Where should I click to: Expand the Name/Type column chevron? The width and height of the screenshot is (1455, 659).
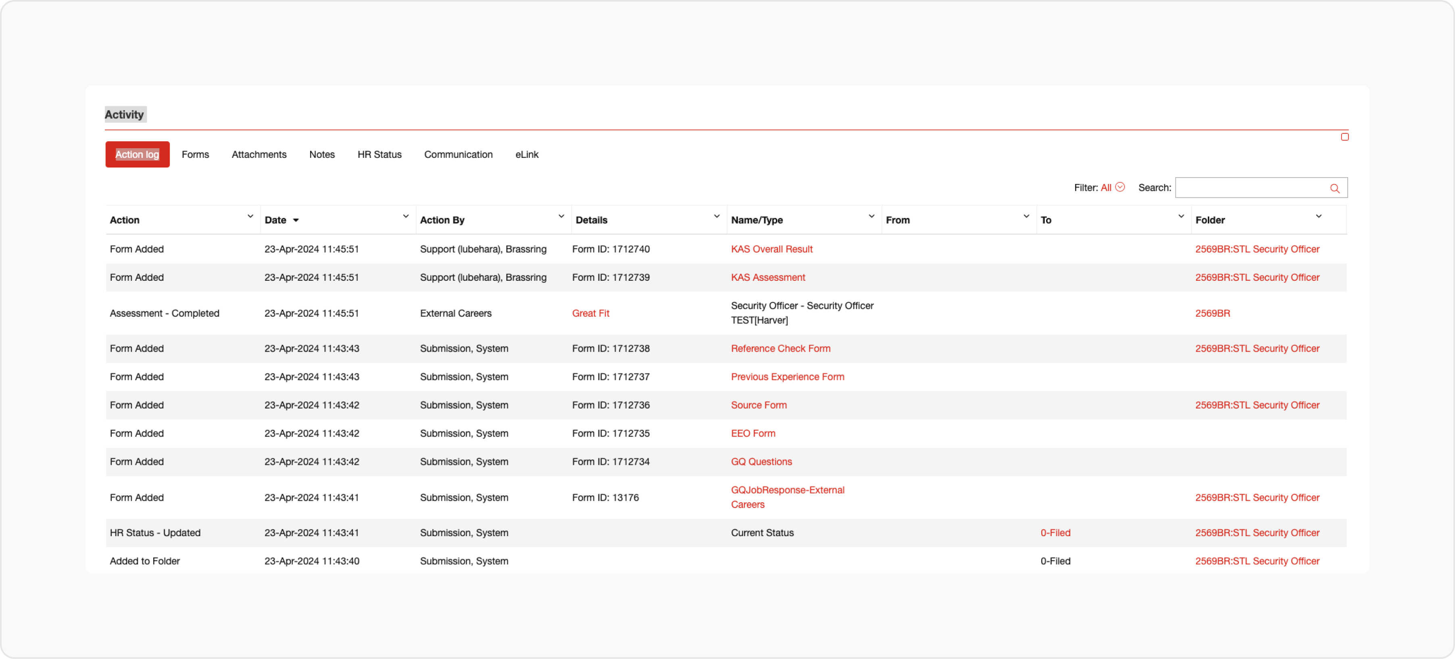tap(871, 216)
